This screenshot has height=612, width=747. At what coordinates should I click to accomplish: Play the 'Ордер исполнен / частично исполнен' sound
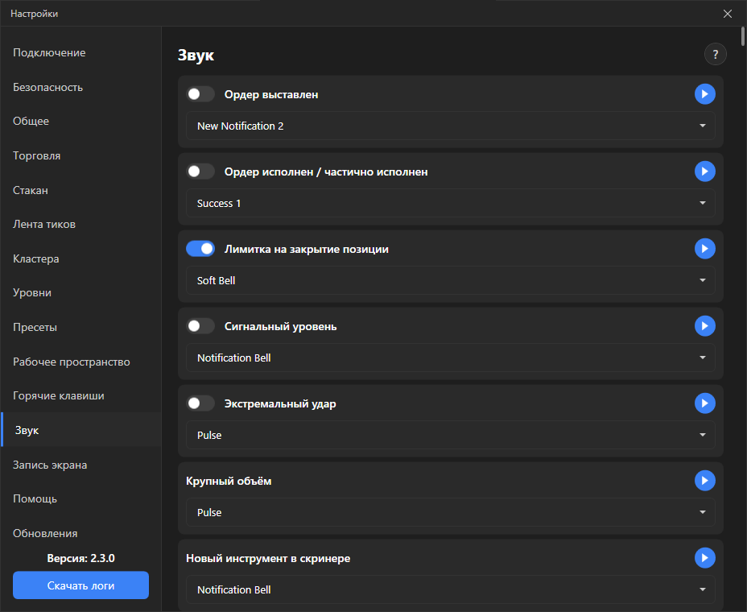point(704,171)
